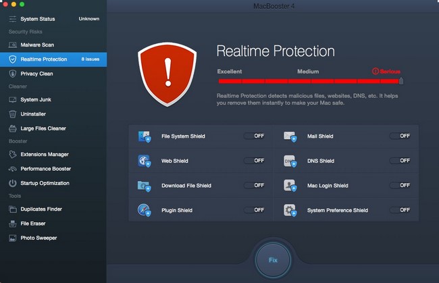Enable the Mac Login Shield toggle

click(400, 185)
